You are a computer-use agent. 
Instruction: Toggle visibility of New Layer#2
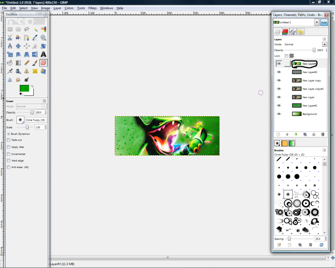[279, 72]
